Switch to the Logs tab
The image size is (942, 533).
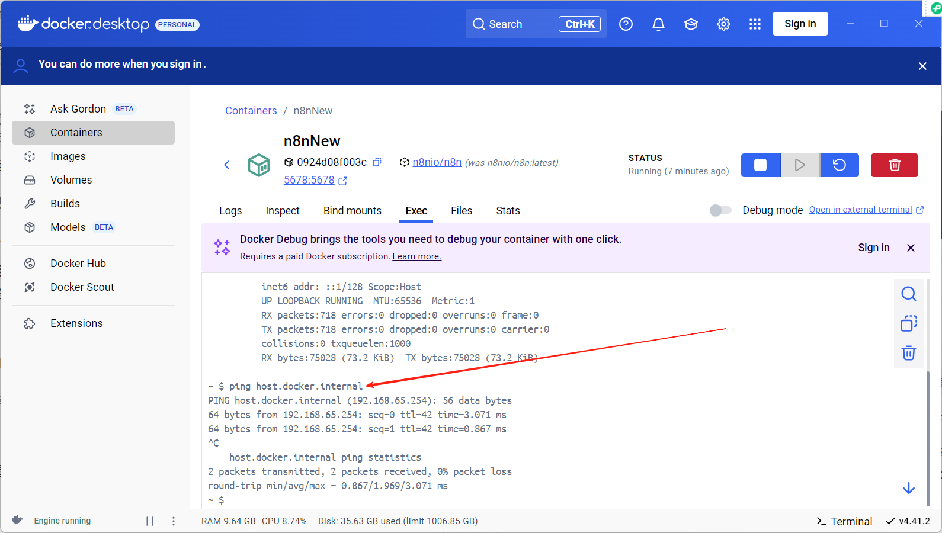[x=230, y=211]
